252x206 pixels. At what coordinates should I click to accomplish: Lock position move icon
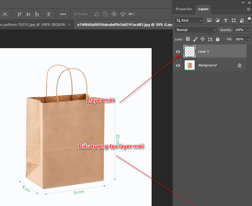(202, 39)
